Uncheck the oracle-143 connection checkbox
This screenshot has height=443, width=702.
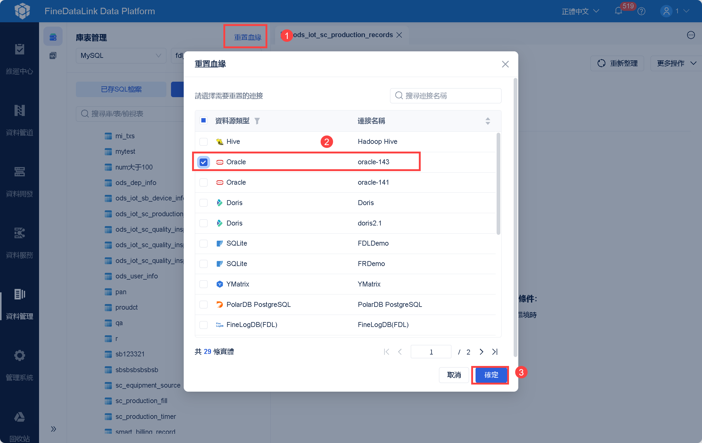(x=204, y=162)
